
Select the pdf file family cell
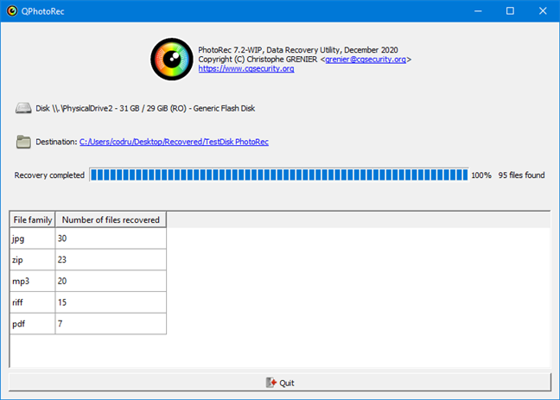coord(33,323)
